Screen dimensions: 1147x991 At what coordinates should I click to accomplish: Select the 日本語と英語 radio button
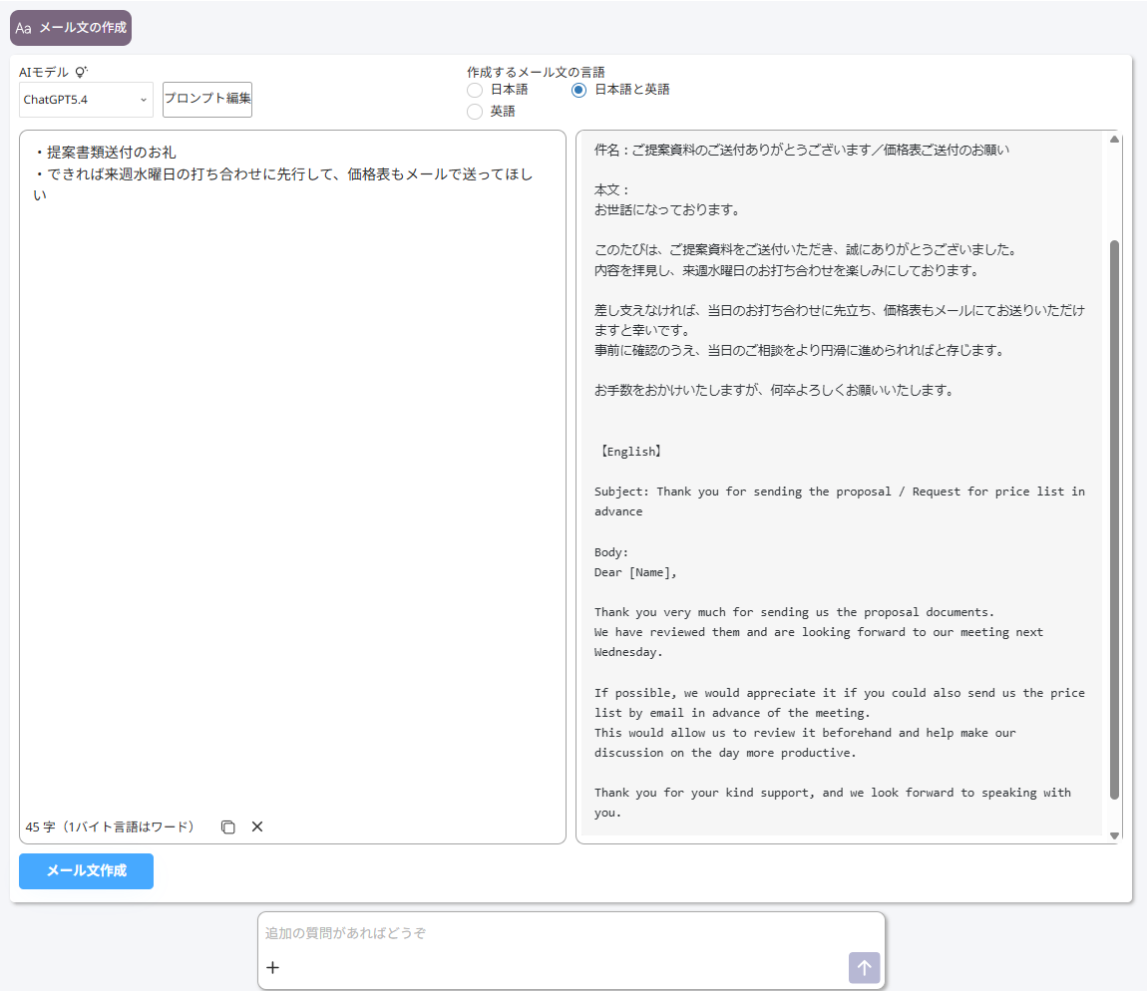578,90
